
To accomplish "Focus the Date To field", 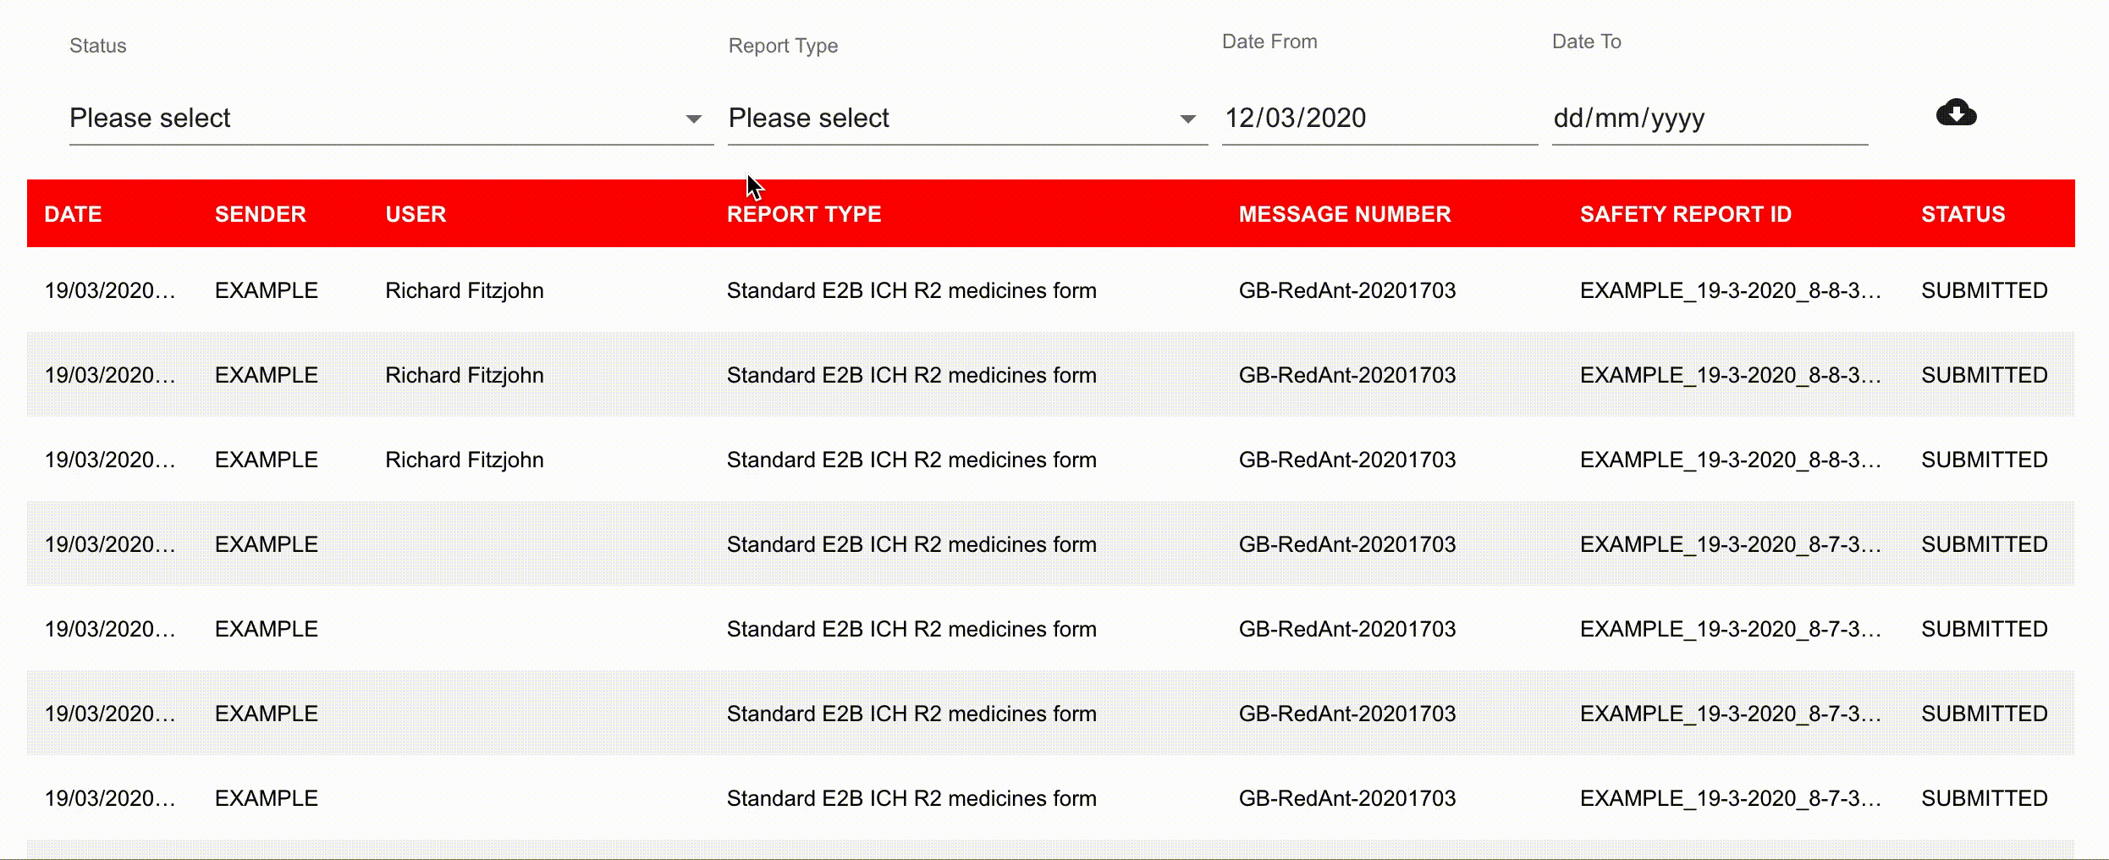I will [x=1708, y=119].
